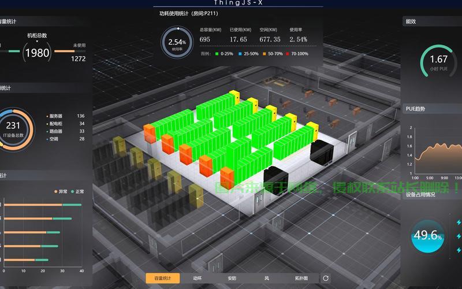Click the blue 25-50% legend swatch
This screenshot has width=462, height=289.
pos(240,54)
